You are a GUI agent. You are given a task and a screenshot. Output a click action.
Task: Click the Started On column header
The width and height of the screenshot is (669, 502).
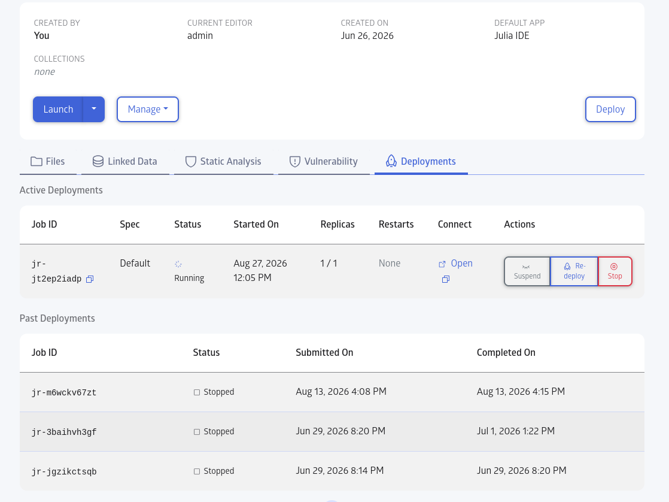click(x=256, y=224)
